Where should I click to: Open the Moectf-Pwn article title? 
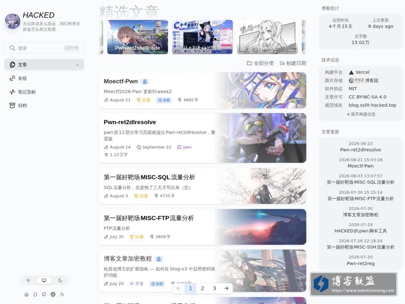click(121, 81)
